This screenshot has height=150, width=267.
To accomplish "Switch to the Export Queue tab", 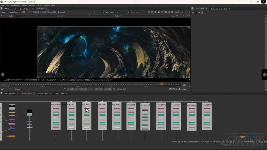I will (25, 9).
